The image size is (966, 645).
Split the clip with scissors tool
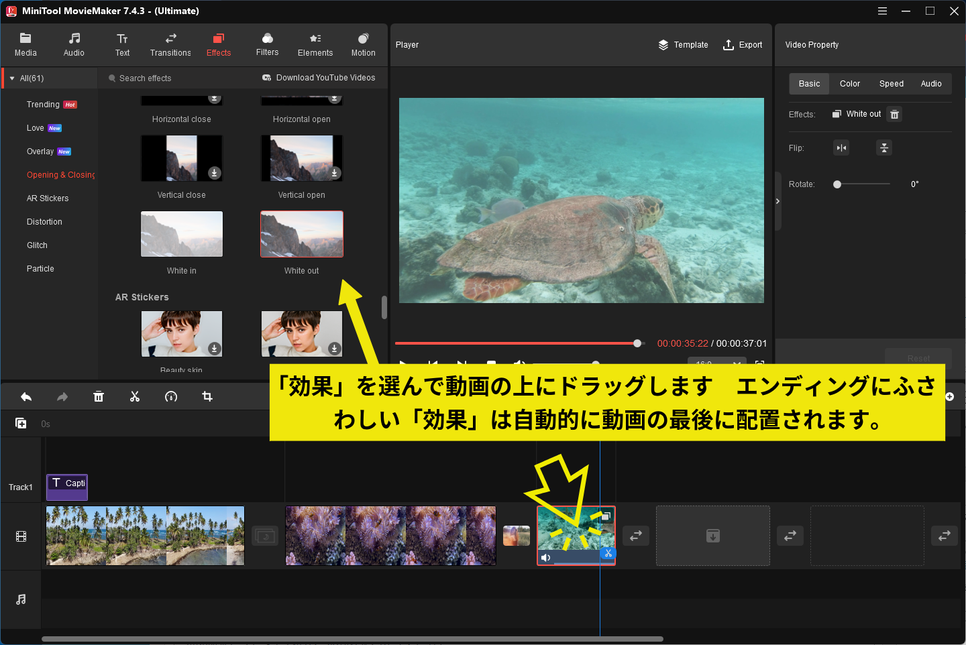135,397
